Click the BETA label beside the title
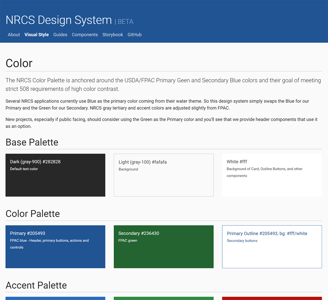328x300 pixels. [125, 21]
